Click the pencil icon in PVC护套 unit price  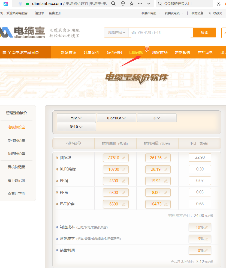(x=124, y=204)
